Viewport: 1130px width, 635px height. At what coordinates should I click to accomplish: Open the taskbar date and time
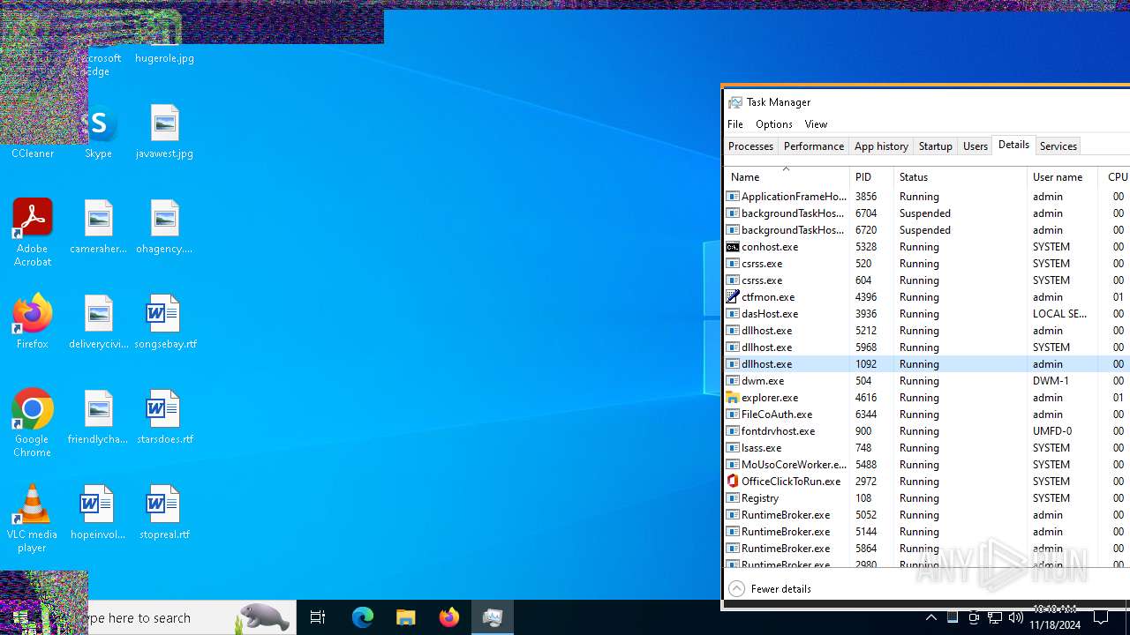1054,617
